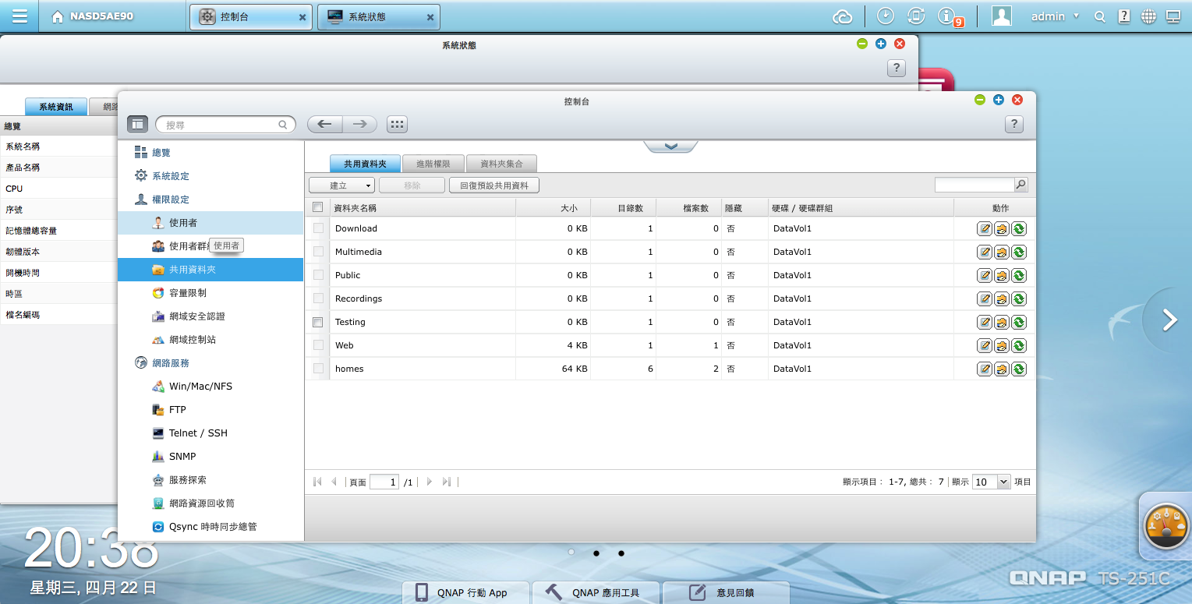This screenshot has height=604, width=1192.
Task: Refresh the Web folder row
Action: (x=1019, y=346)
